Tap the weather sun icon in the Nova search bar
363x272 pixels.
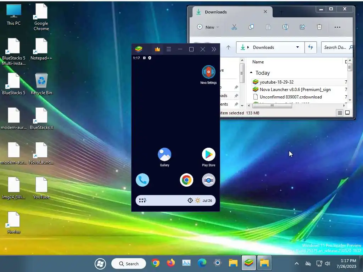click(197, 200)
